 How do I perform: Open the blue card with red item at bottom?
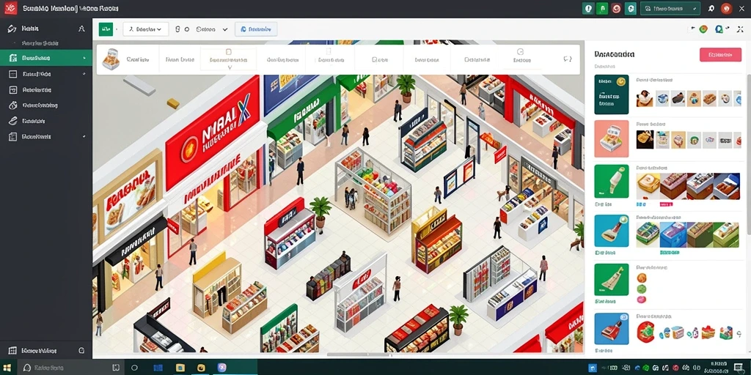pyautogui.click(x=611, y=329)
